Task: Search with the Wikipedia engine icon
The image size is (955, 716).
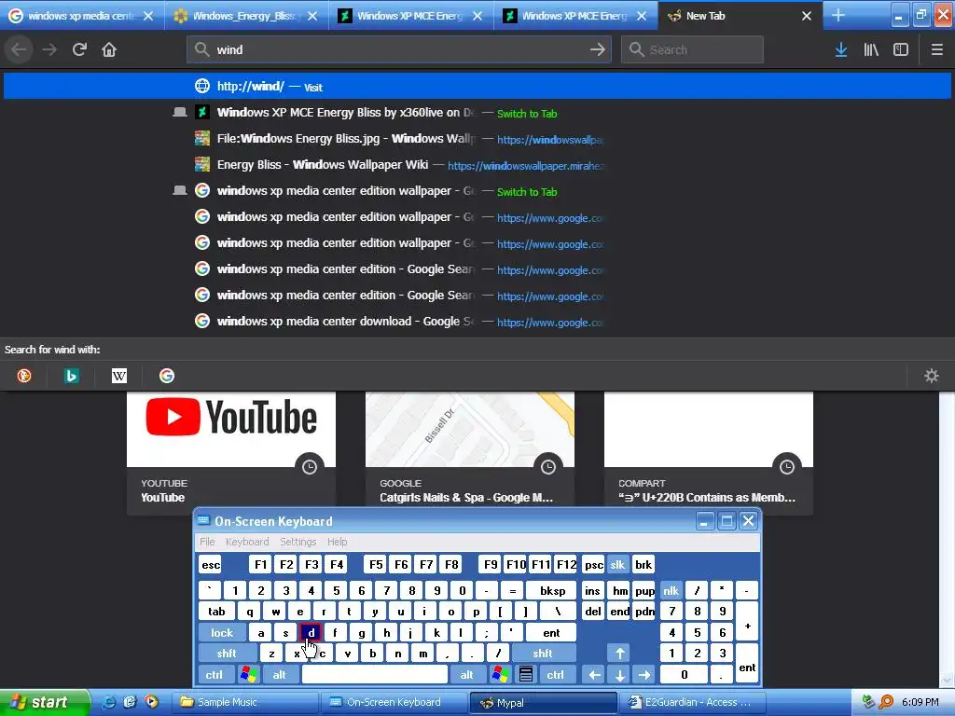Action: click(x=119, y=376)
